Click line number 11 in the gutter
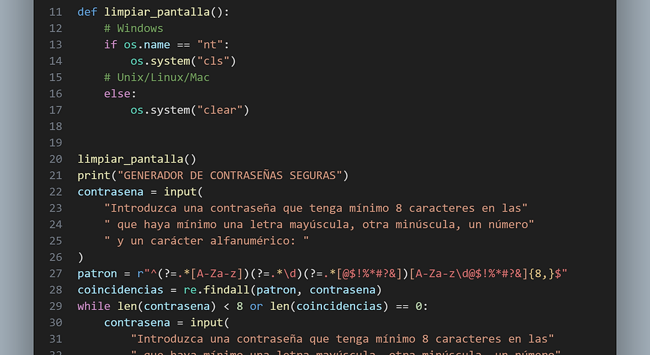 (x=56, y=12)
